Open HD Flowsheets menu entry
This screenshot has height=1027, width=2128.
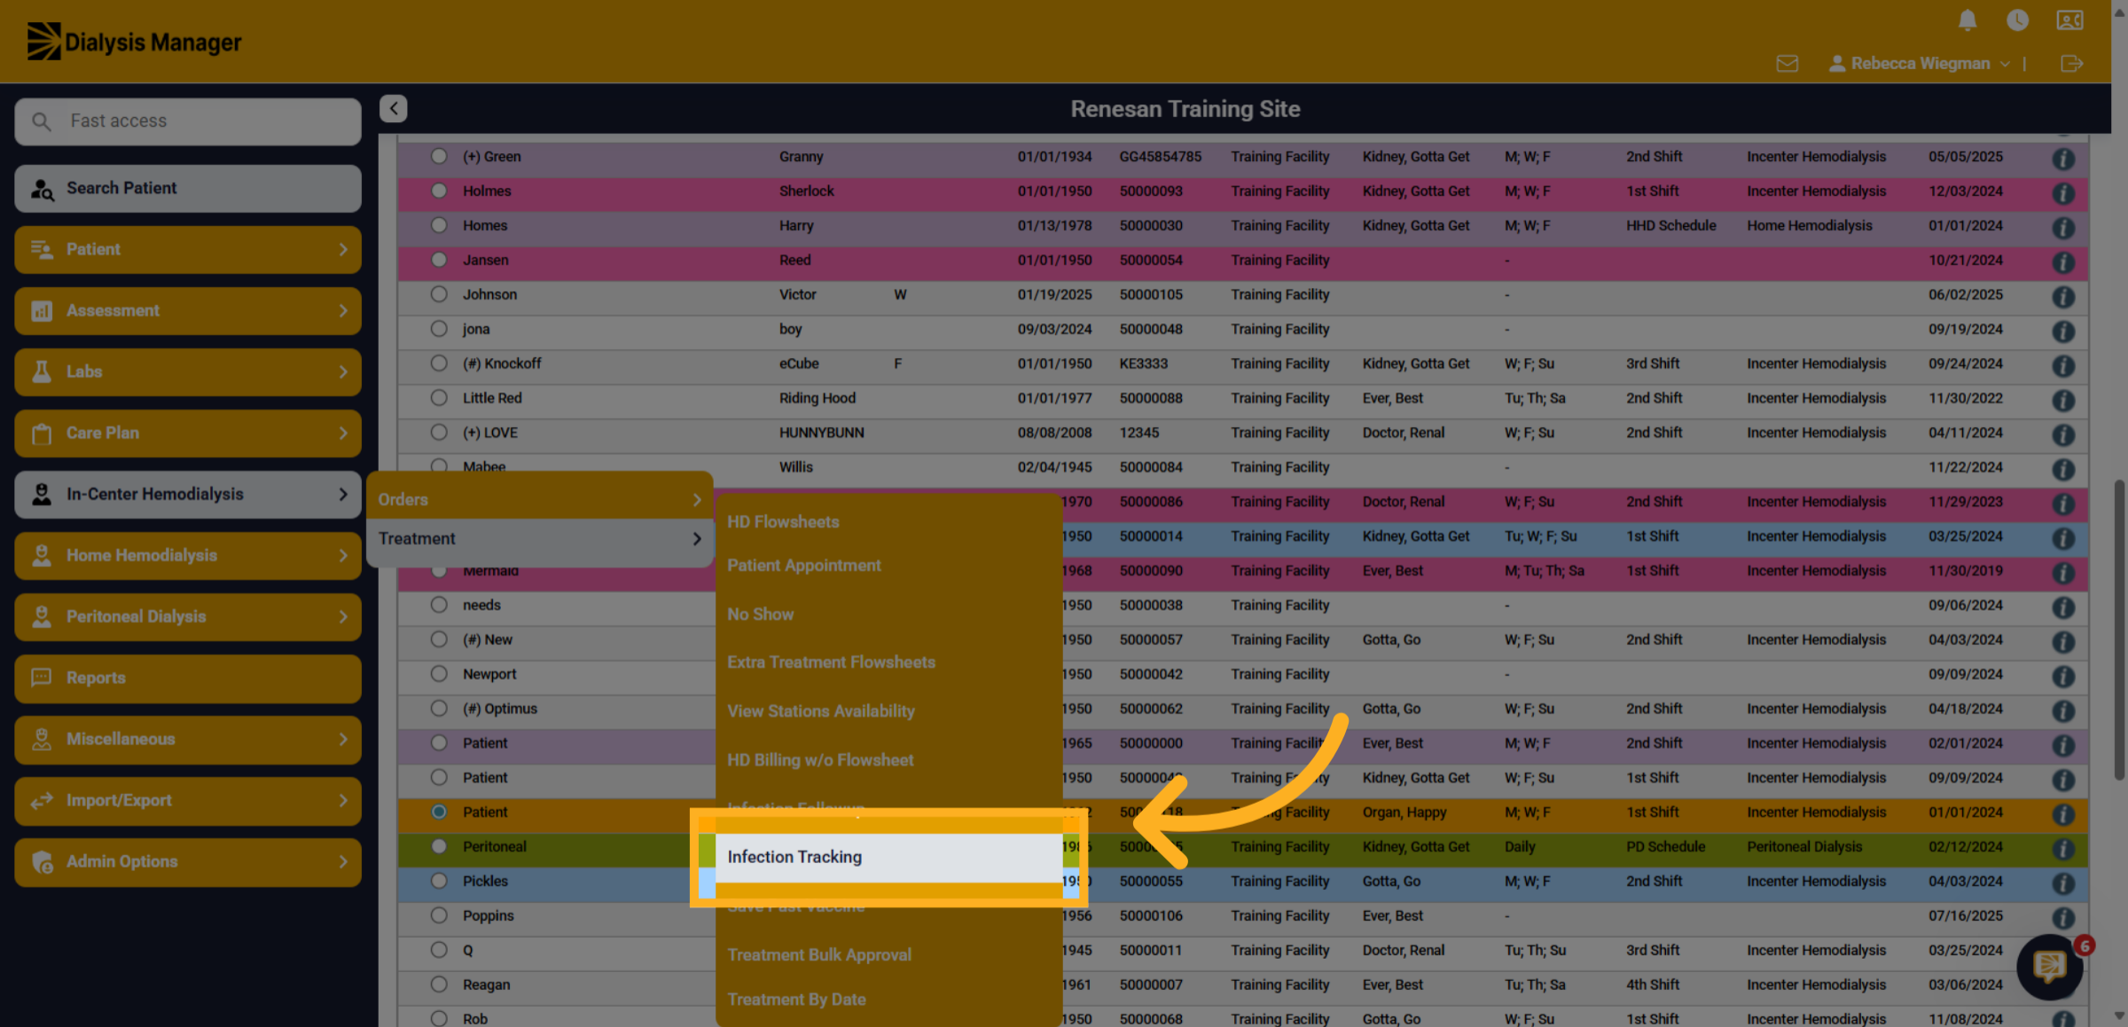click(x=783, y=522)
